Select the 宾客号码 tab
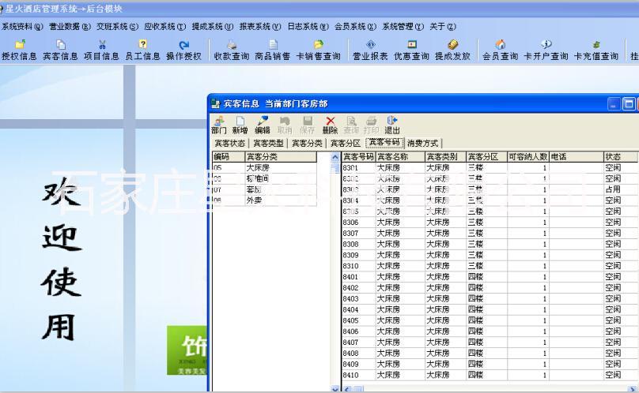 [x=384, y=142]
